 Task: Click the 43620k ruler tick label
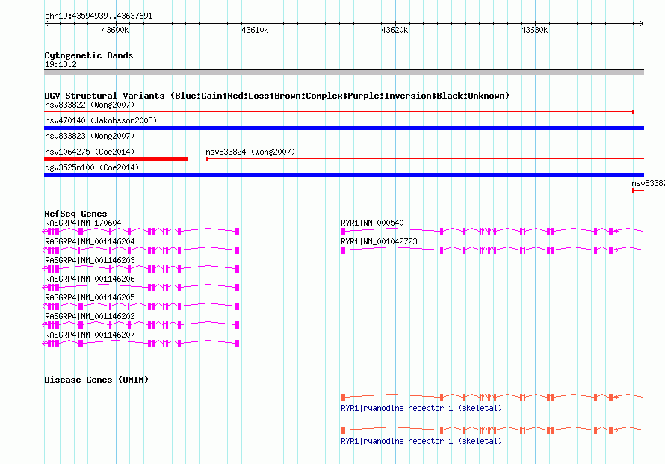tap(395, 30)
